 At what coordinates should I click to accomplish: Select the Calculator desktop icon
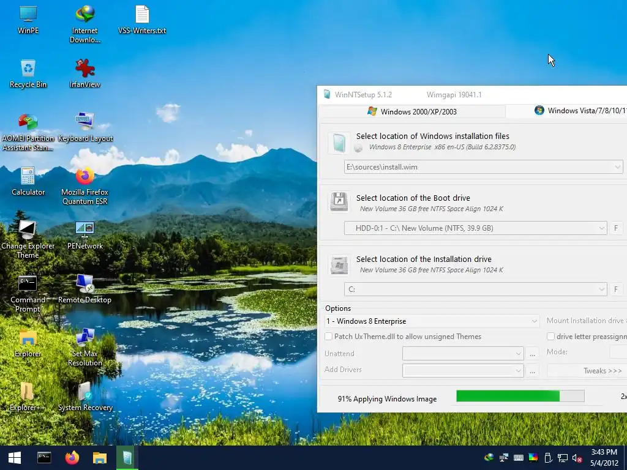(x=28, y=181)
